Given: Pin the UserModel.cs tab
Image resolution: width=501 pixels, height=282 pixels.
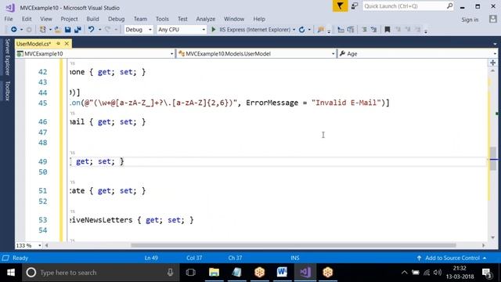Looking at the screenshot, I should (x=58, y=44).
